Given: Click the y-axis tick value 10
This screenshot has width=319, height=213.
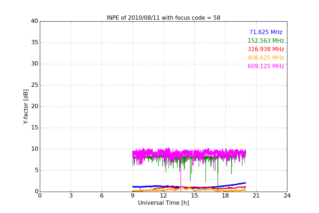Looking at the screenshot, I should (35, 149).
